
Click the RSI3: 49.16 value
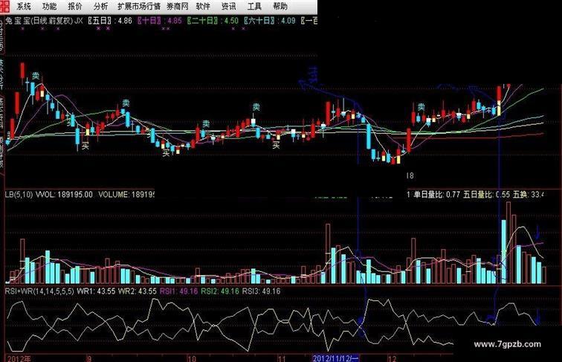[x=261, y=291]
